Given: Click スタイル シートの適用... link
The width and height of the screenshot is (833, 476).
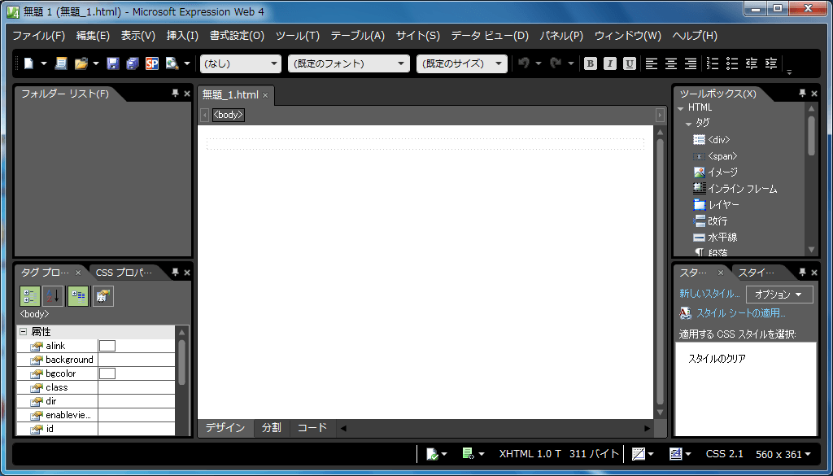Looking at the screenshot, I should tap(740, 313).
